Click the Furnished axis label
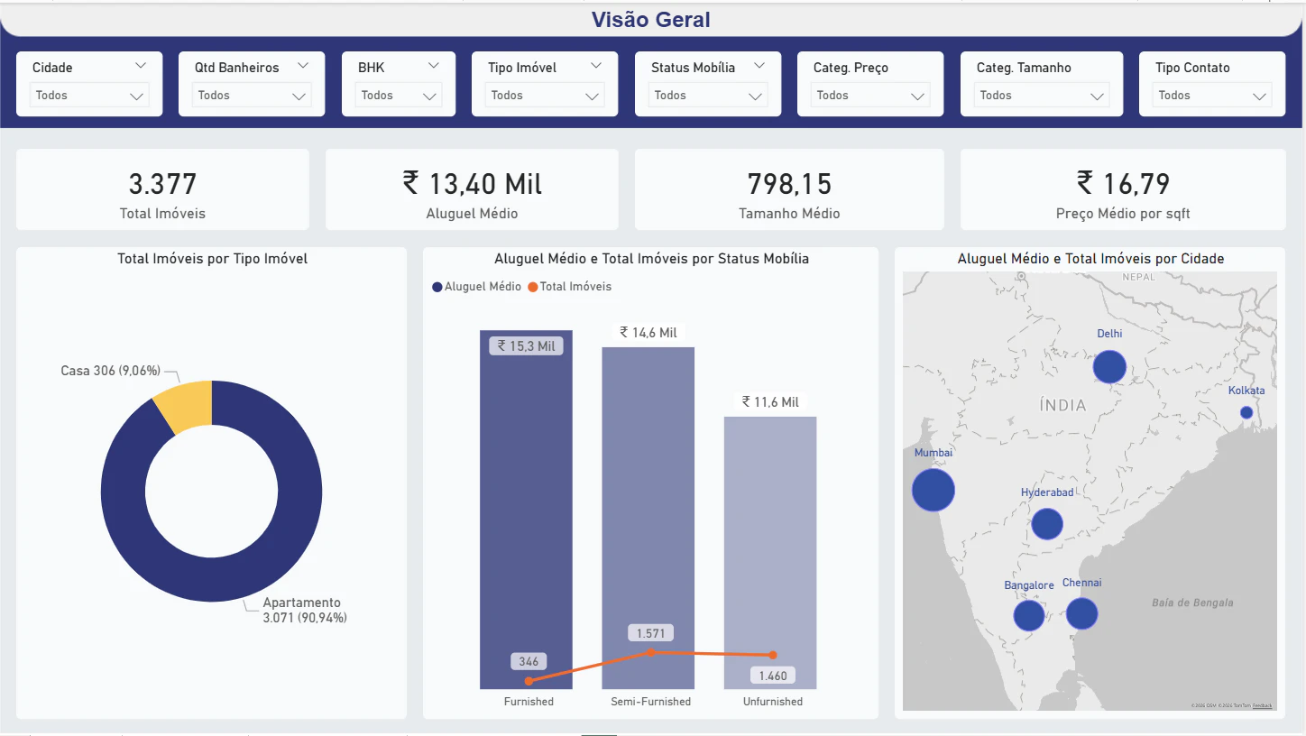This screenshot has width=1306, height=736. click(529, 702)
